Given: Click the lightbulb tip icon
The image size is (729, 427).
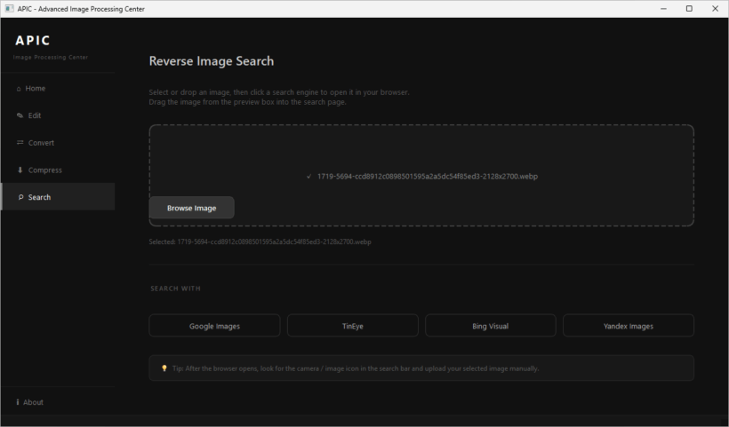Looking at the screenshot, I should click(164, 368).
